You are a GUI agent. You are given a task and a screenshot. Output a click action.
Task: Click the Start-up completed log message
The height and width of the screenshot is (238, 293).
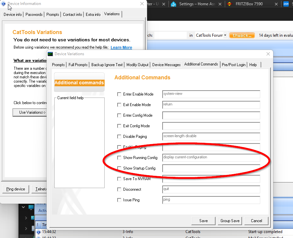point(265,232)
